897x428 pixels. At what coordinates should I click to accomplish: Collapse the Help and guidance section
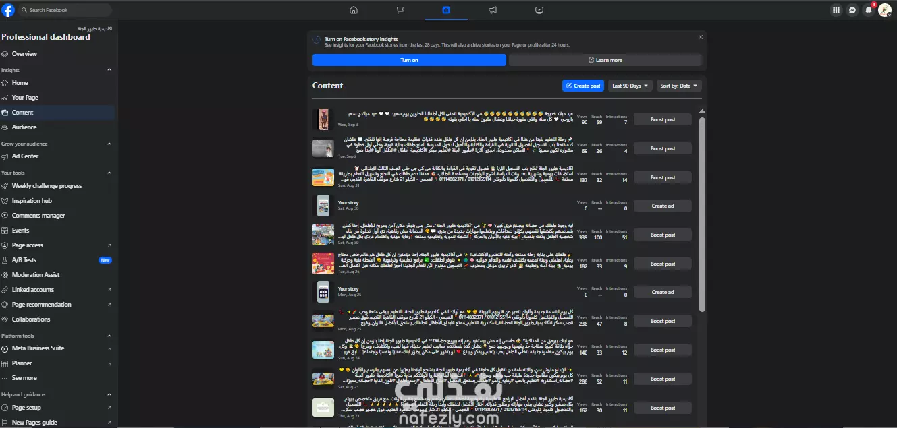[109, 395]
